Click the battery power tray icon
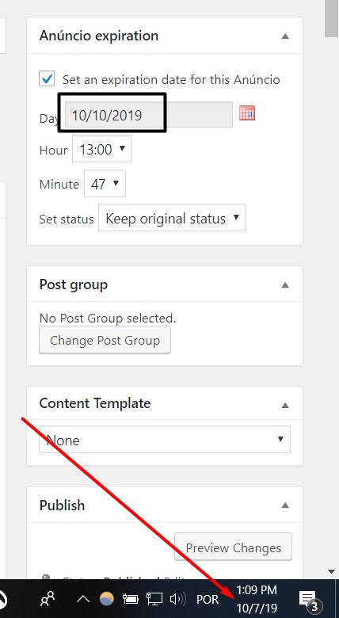 pyautogui.click(x=131, y=600)
